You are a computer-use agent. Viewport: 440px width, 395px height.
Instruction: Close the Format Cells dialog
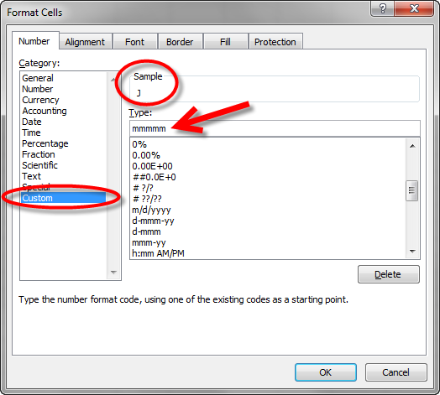point(414,8)
